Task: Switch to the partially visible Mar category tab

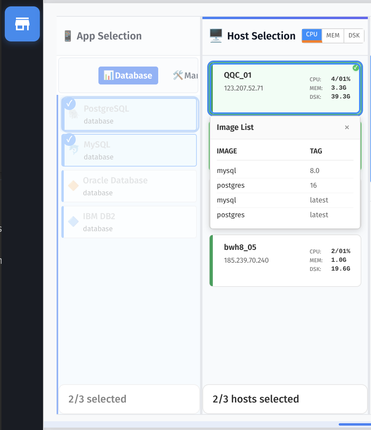Action: (x=186, y=76)
